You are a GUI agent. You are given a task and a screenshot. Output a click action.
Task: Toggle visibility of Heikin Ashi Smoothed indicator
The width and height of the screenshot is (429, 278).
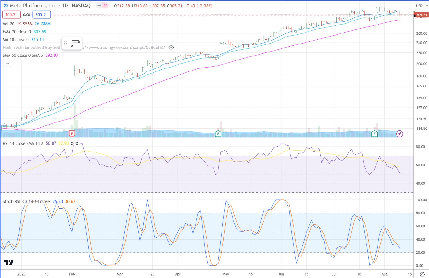(171, 48)
